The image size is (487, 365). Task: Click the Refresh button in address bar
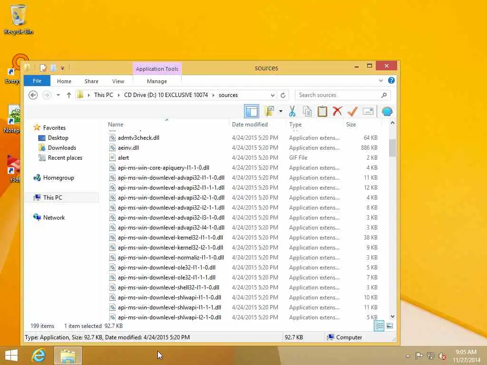[283, 95]
